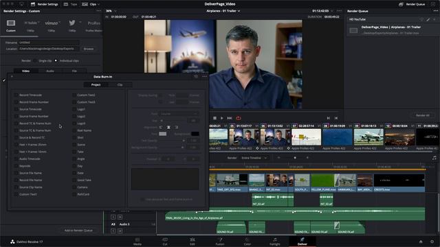Screen dimensions: 440x247
Task: Choose the ProRes Master render preset
Action: pos(93,23)
